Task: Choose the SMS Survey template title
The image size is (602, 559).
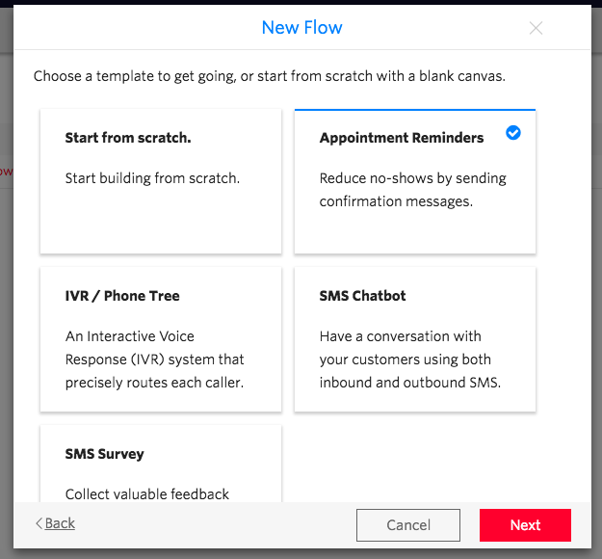Action: pyautogui.click(x=104, y=454)
